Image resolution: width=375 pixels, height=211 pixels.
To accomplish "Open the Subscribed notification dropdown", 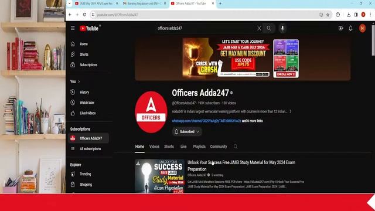I will [187, 131].
